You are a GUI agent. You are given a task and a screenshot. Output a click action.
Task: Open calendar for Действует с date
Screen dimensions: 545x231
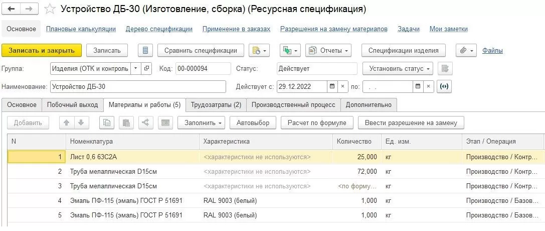(x=332, y=86)
